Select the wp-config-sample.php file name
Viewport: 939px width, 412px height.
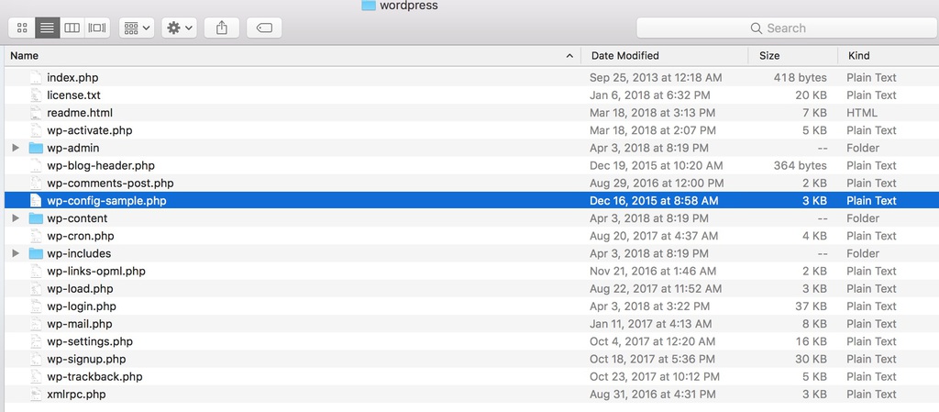pyautogui.click(x=106, y=201)
